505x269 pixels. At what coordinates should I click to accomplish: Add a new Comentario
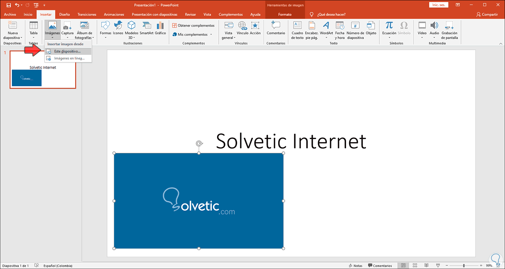pos(276,28)
